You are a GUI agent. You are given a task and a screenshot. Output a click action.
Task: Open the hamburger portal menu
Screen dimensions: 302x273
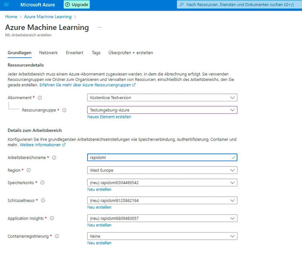coord(6,5)
